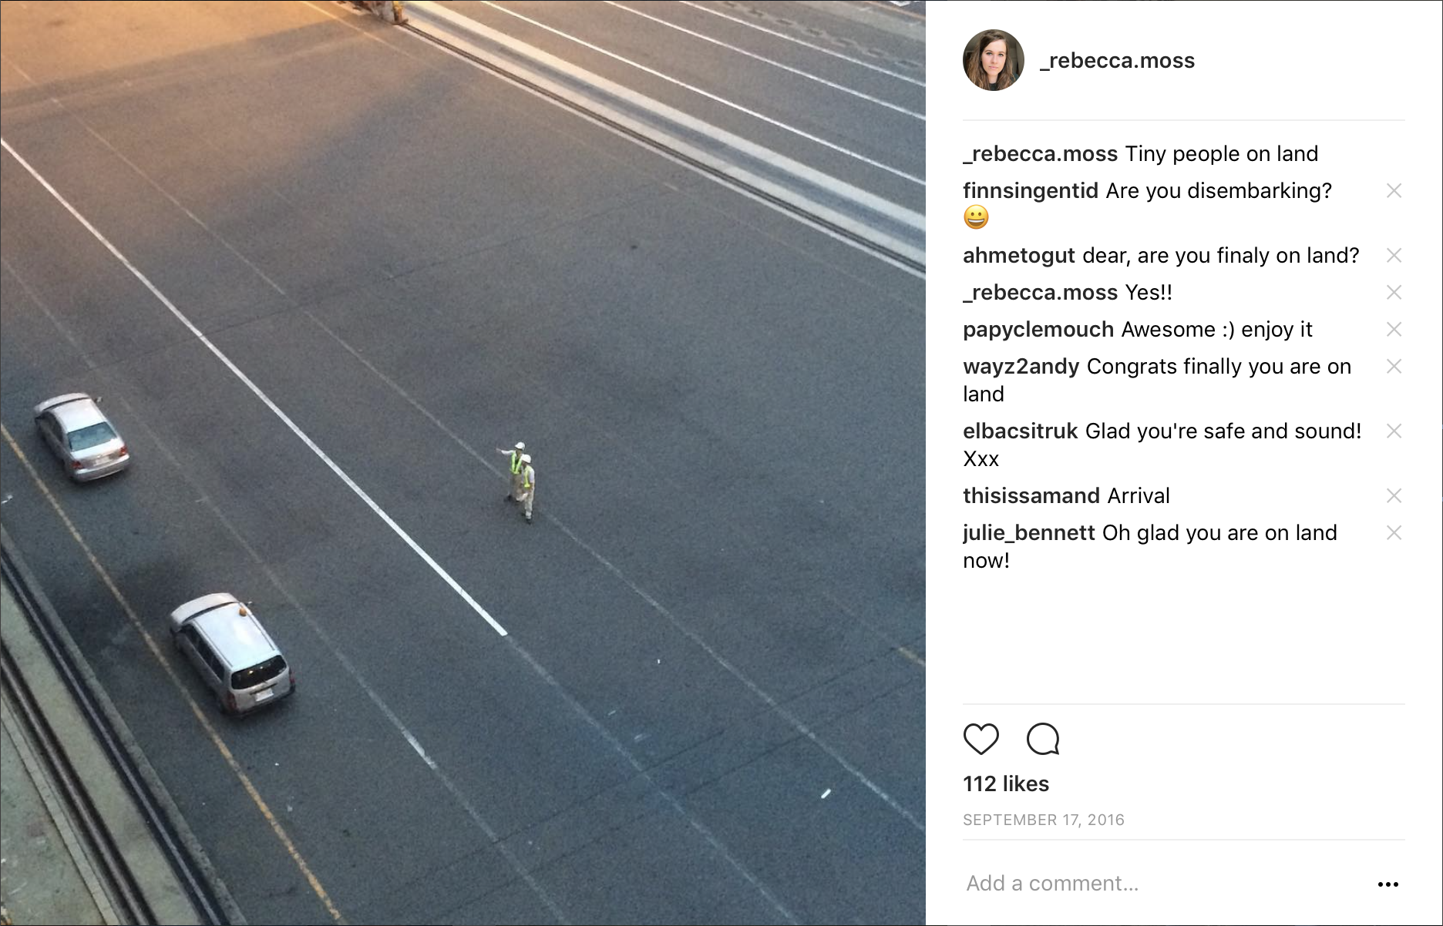
Task: Visit _rebecca.moss profile from header username
Action: [x=1117, y=61]
